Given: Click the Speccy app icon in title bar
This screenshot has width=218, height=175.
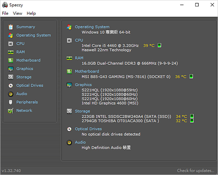Looking at the screenshot, I should 5,5.
